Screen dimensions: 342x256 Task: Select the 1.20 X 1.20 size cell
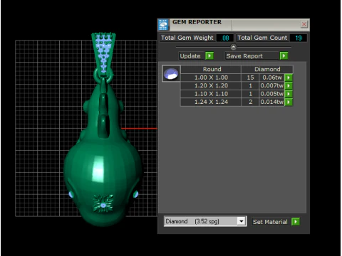coord(211,85)
